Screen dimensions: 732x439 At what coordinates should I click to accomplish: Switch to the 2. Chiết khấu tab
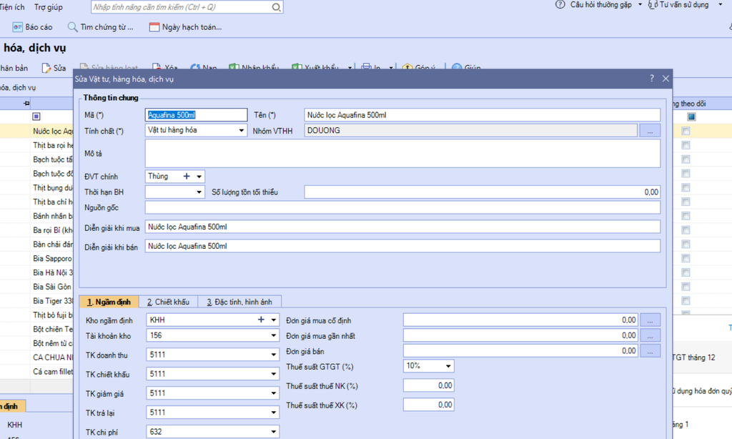coord(168,302)
